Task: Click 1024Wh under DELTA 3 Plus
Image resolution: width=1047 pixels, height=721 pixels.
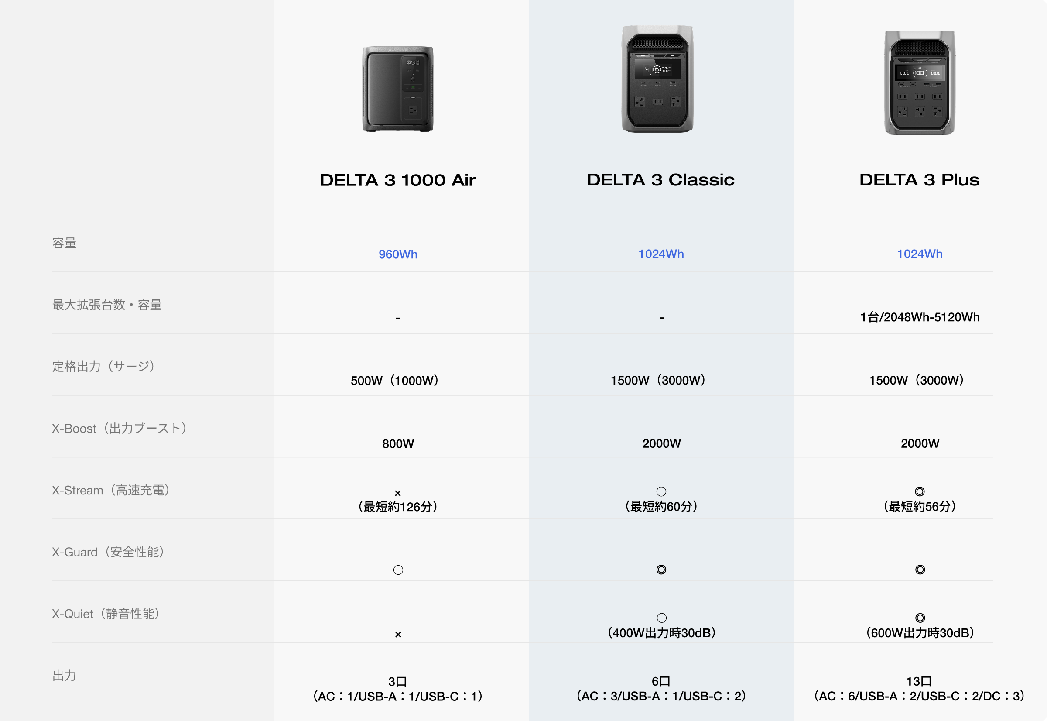Action: [919, 254]
